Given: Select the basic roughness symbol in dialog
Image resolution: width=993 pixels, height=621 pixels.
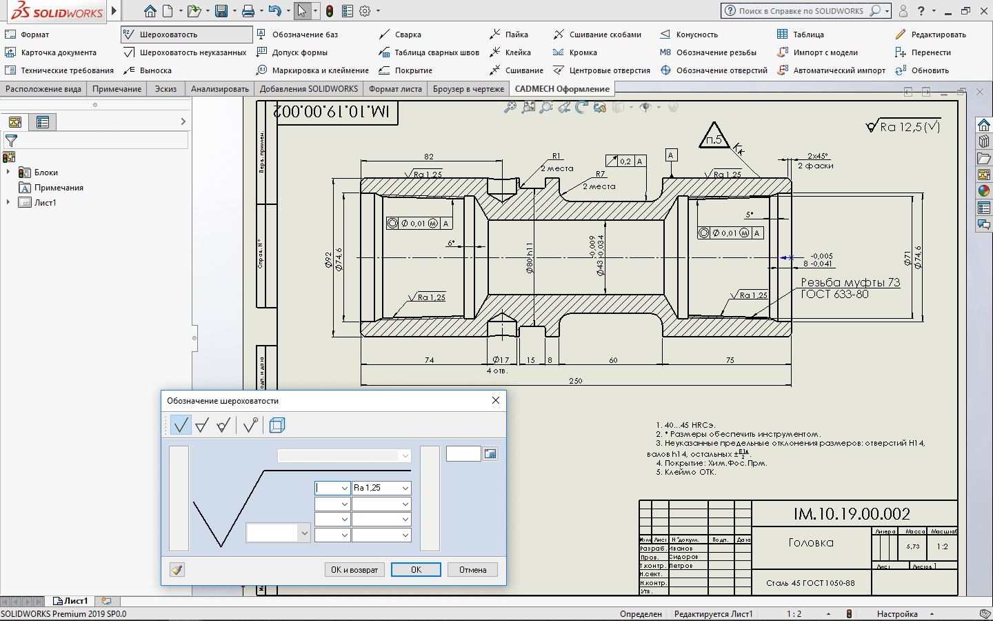Looking at the screenshot, I should (181, 425).
